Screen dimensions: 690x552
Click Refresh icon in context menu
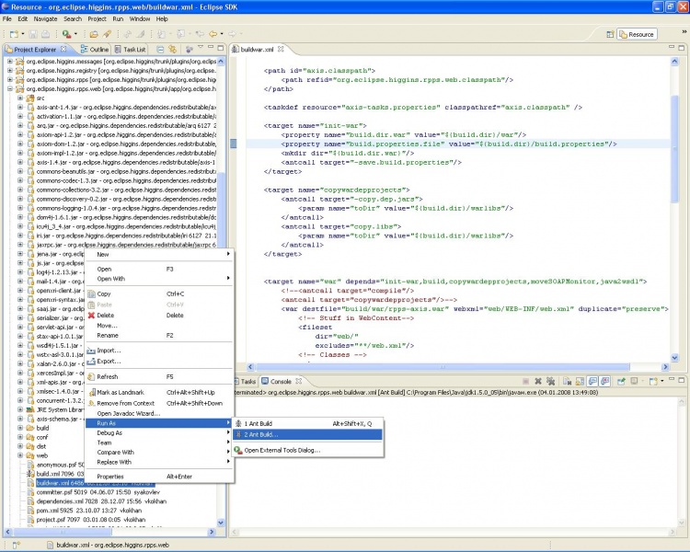tap(91, 377)
